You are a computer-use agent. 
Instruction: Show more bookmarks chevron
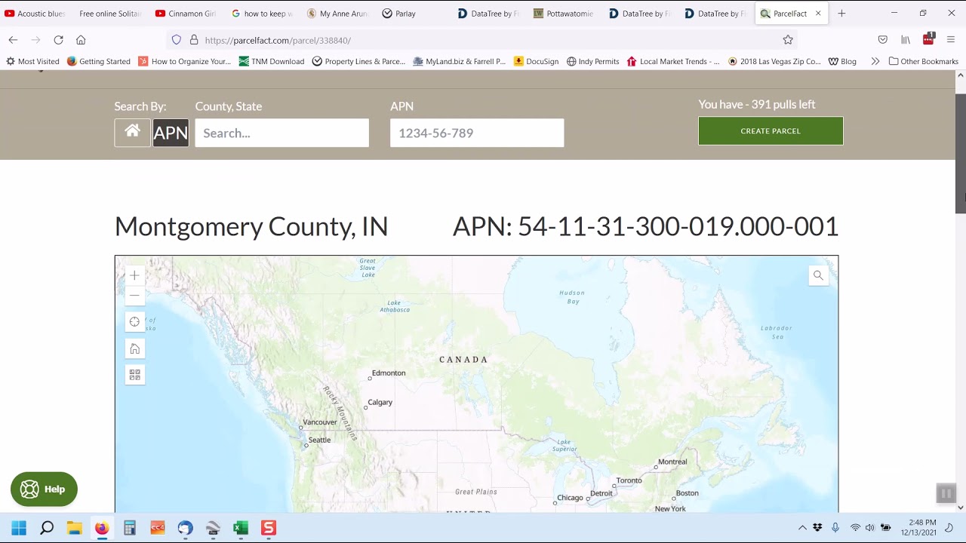[875, 62]
